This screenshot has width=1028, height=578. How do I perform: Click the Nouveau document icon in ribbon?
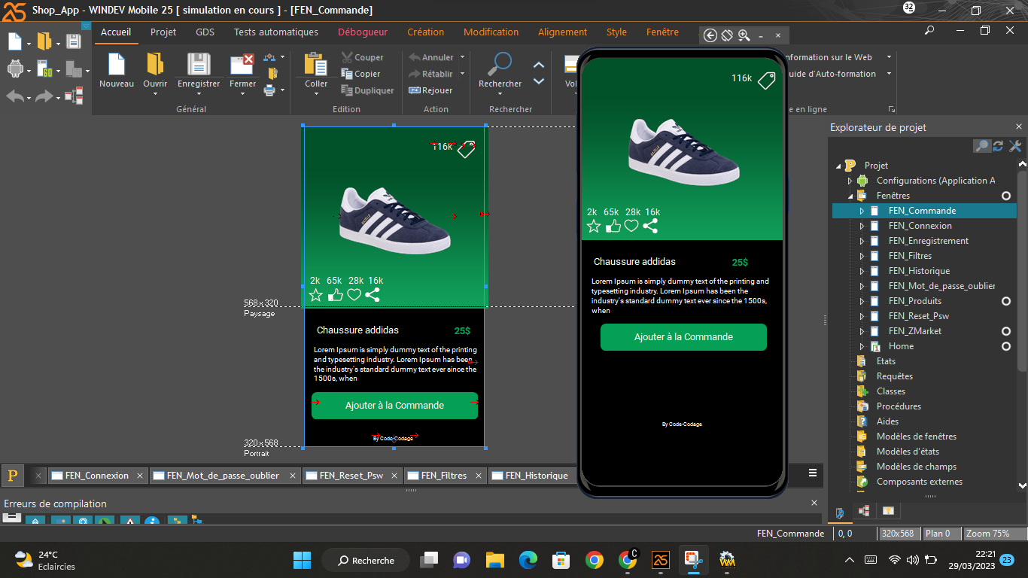[x=116, y=65]
